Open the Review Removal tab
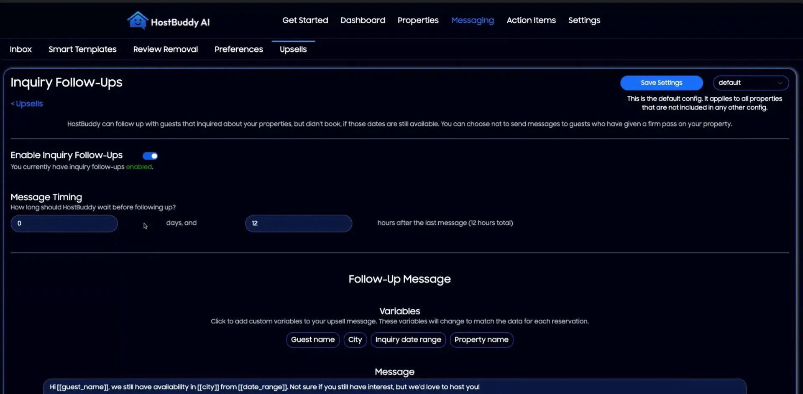The height and width of the screenshot is (394, 803). 166,49
